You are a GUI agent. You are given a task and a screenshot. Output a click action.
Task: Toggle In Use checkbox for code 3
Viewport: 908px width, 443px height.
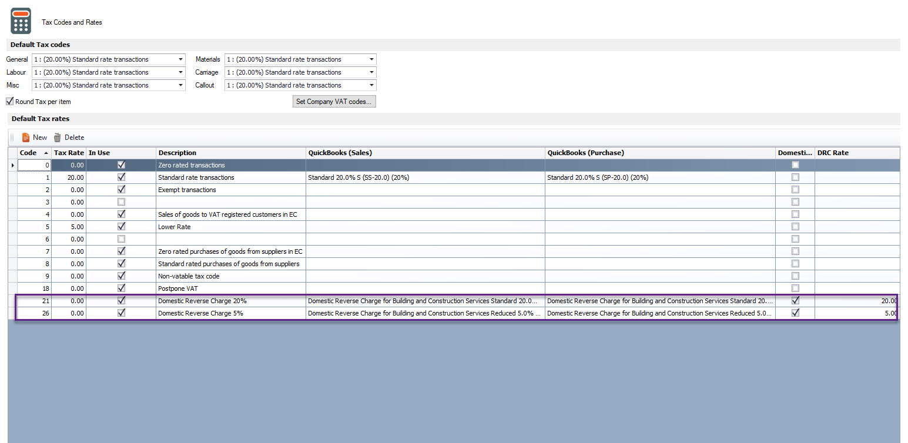pos(121,202)
